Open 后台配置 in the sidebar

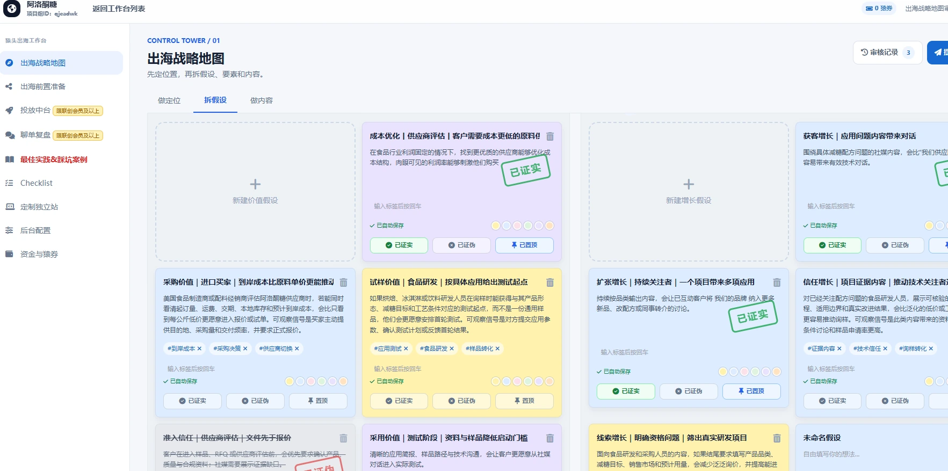[62, 230]
